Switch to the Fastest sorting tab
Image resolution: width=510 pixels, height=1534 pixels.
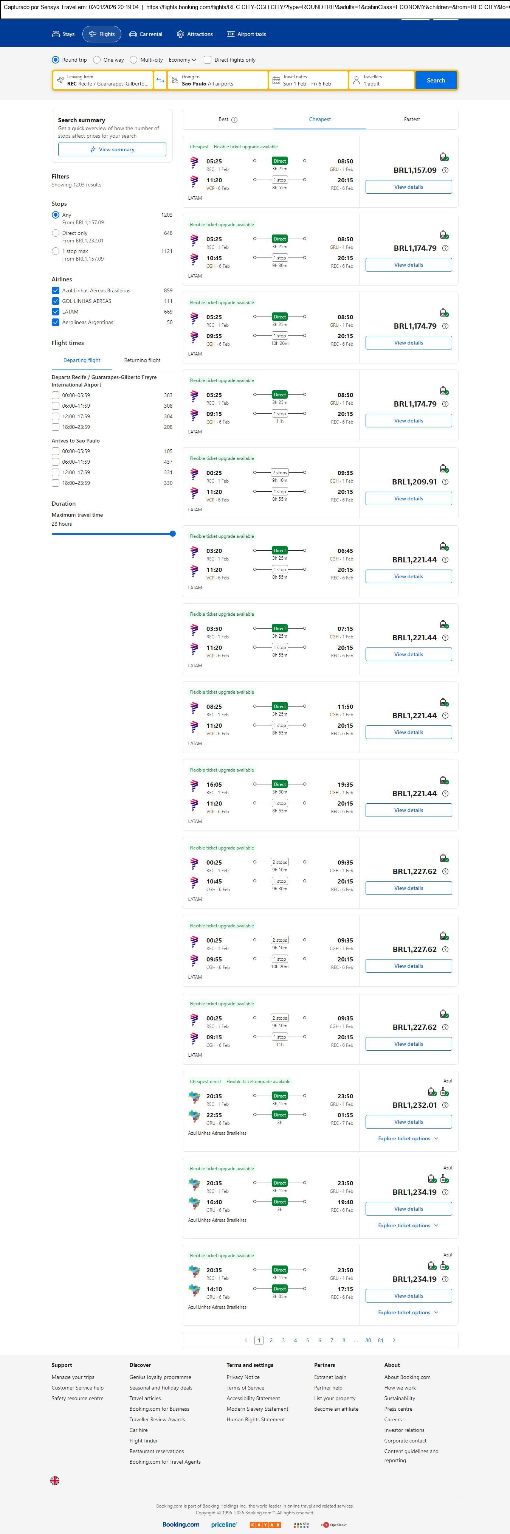click(x=412, y=120)
